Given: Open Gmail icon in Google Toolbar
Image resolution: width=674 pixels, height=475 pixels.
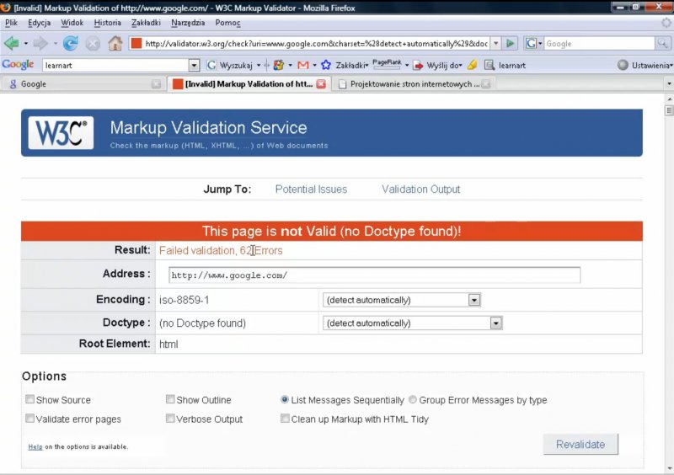Looking at the screenshot, I should tap(303, 65).
